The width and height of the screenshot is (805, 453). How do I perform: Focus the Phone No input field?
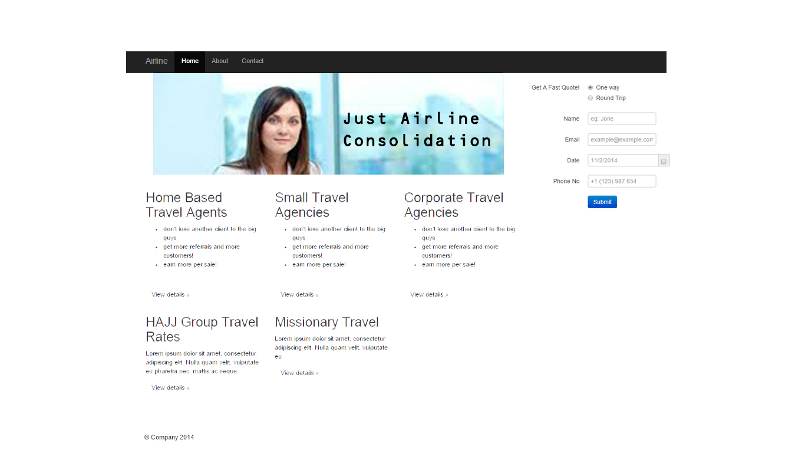[622, 181]
